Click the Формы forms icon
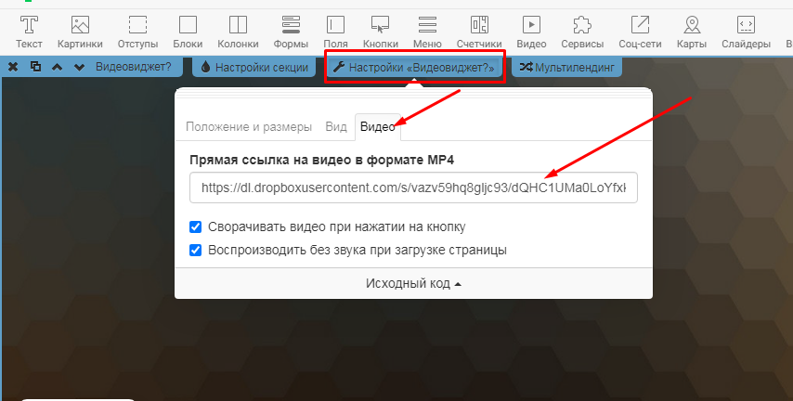The height and width of the screenshot is (401, 793). (291, 31)
